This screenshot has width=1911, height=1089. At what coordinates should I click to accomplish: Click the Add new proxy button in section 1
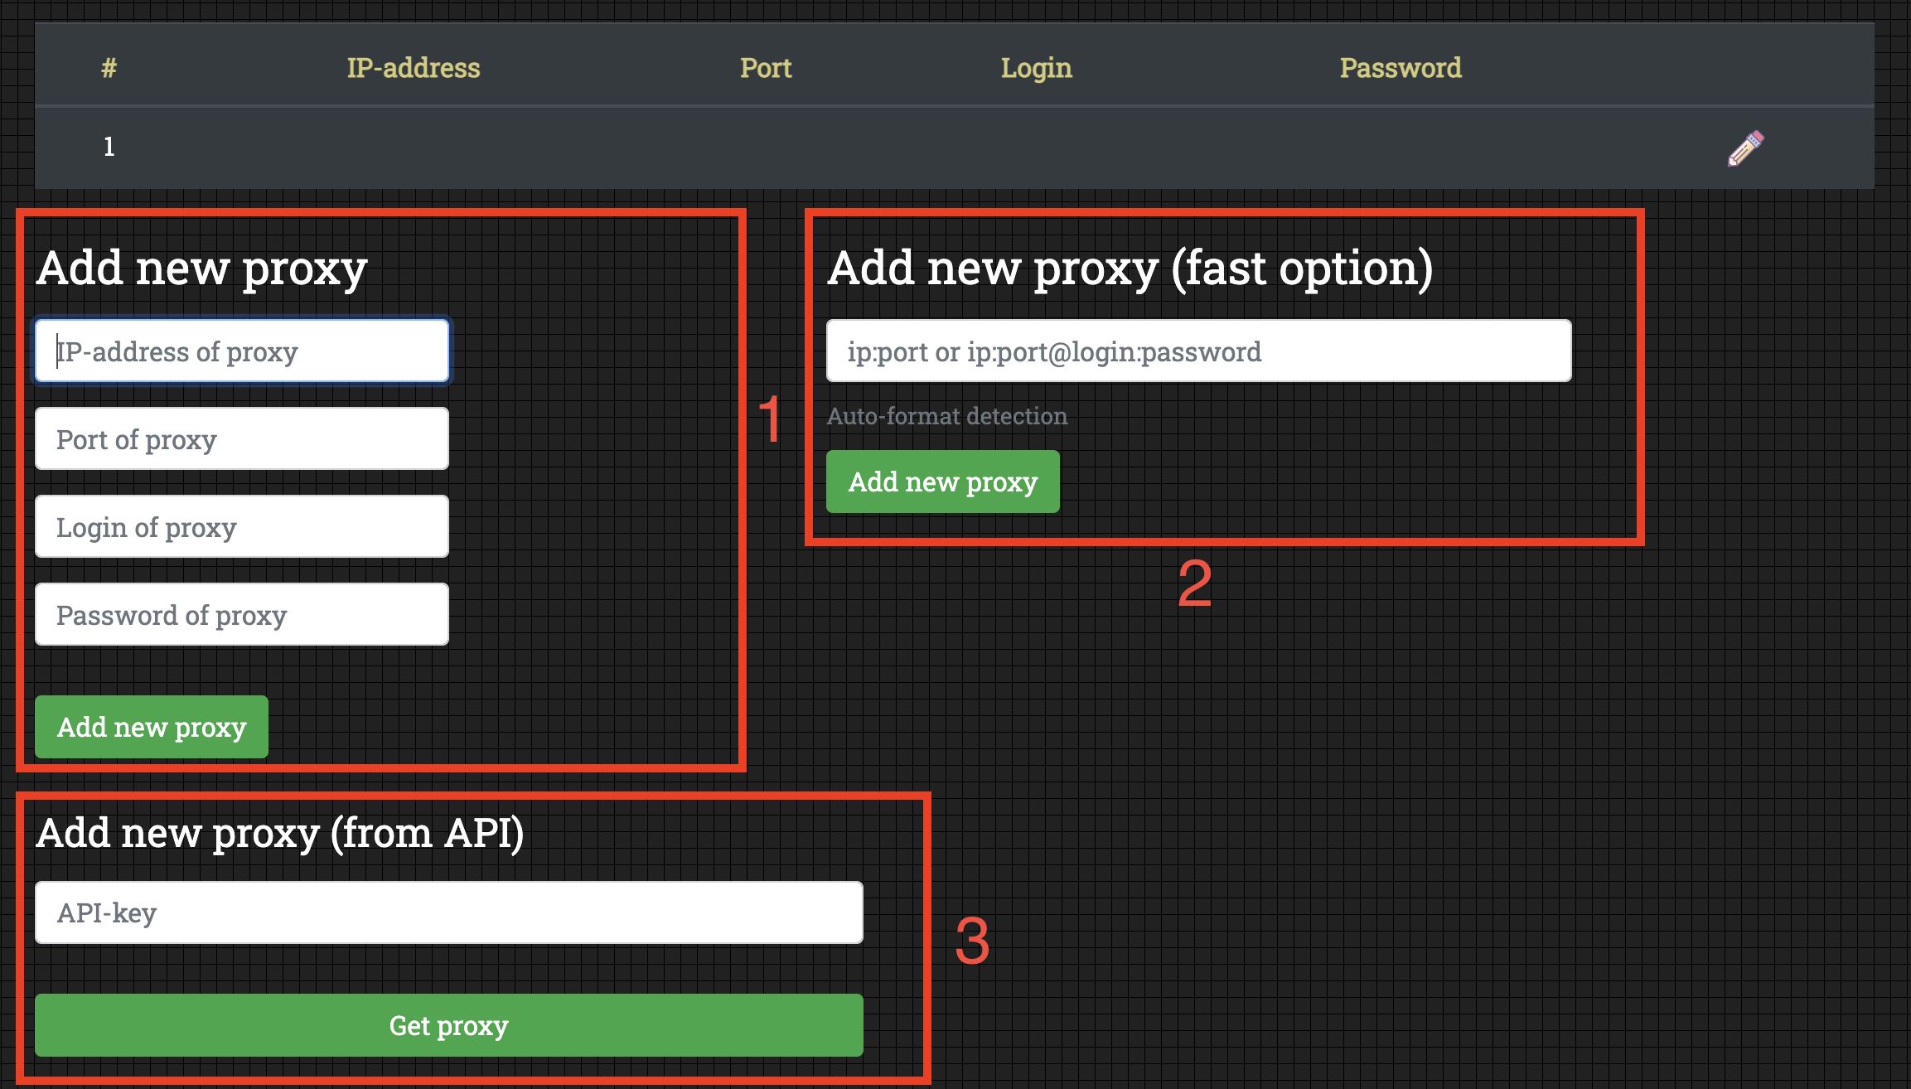coord(152,725)
